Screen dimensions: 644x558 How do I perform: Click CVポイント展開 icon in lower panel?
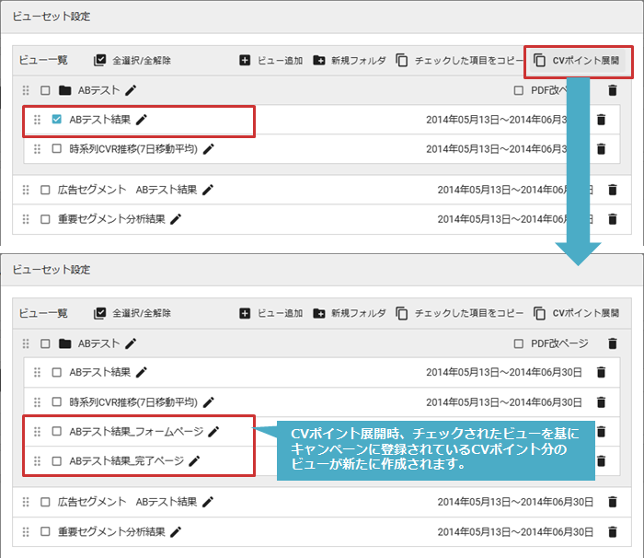tap(539, 313)
